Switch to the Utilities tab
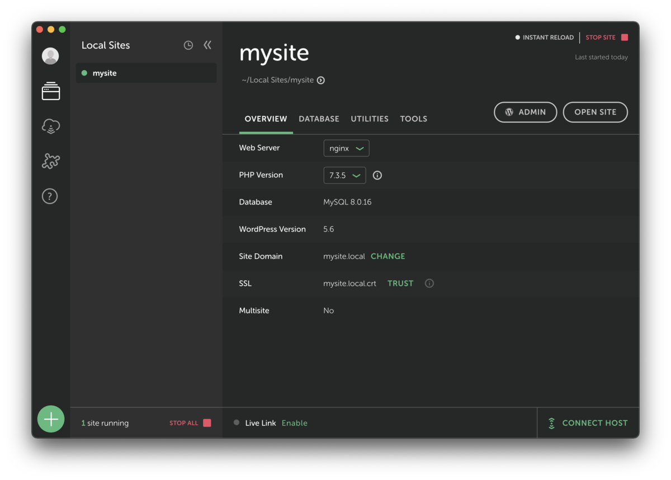 point(370,119)
